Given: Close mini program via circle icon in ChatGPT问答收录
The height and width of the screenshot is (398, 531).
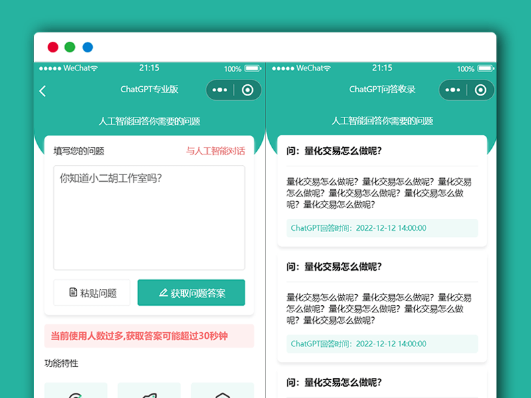Looking at the screenshot, I should coord(481,90).
